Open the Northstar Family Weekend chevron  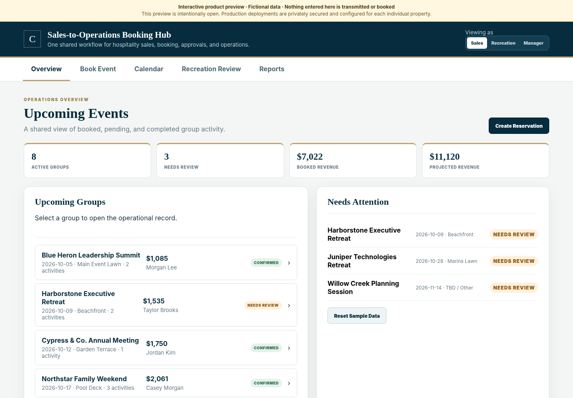pos(289,383)
